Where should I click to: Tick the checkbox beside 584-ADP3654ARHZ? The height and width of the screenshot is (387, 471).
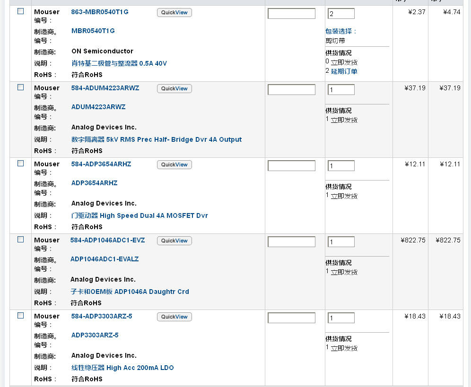pos(20,163)
